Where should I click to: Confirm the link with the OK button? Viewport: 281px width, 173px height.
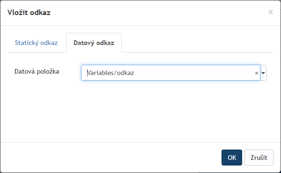click(x=232, y=158)
